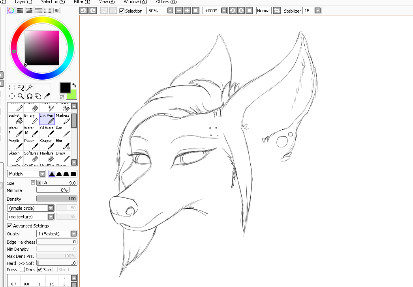This screenshot has width=413, height=287.
Task: Choose the Pen brush
Action: [x=63, y=132]
